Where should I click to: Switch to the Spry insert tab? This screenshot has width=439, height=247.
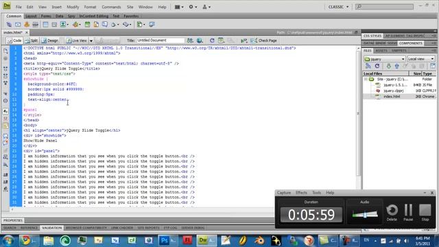coord(71,16)
